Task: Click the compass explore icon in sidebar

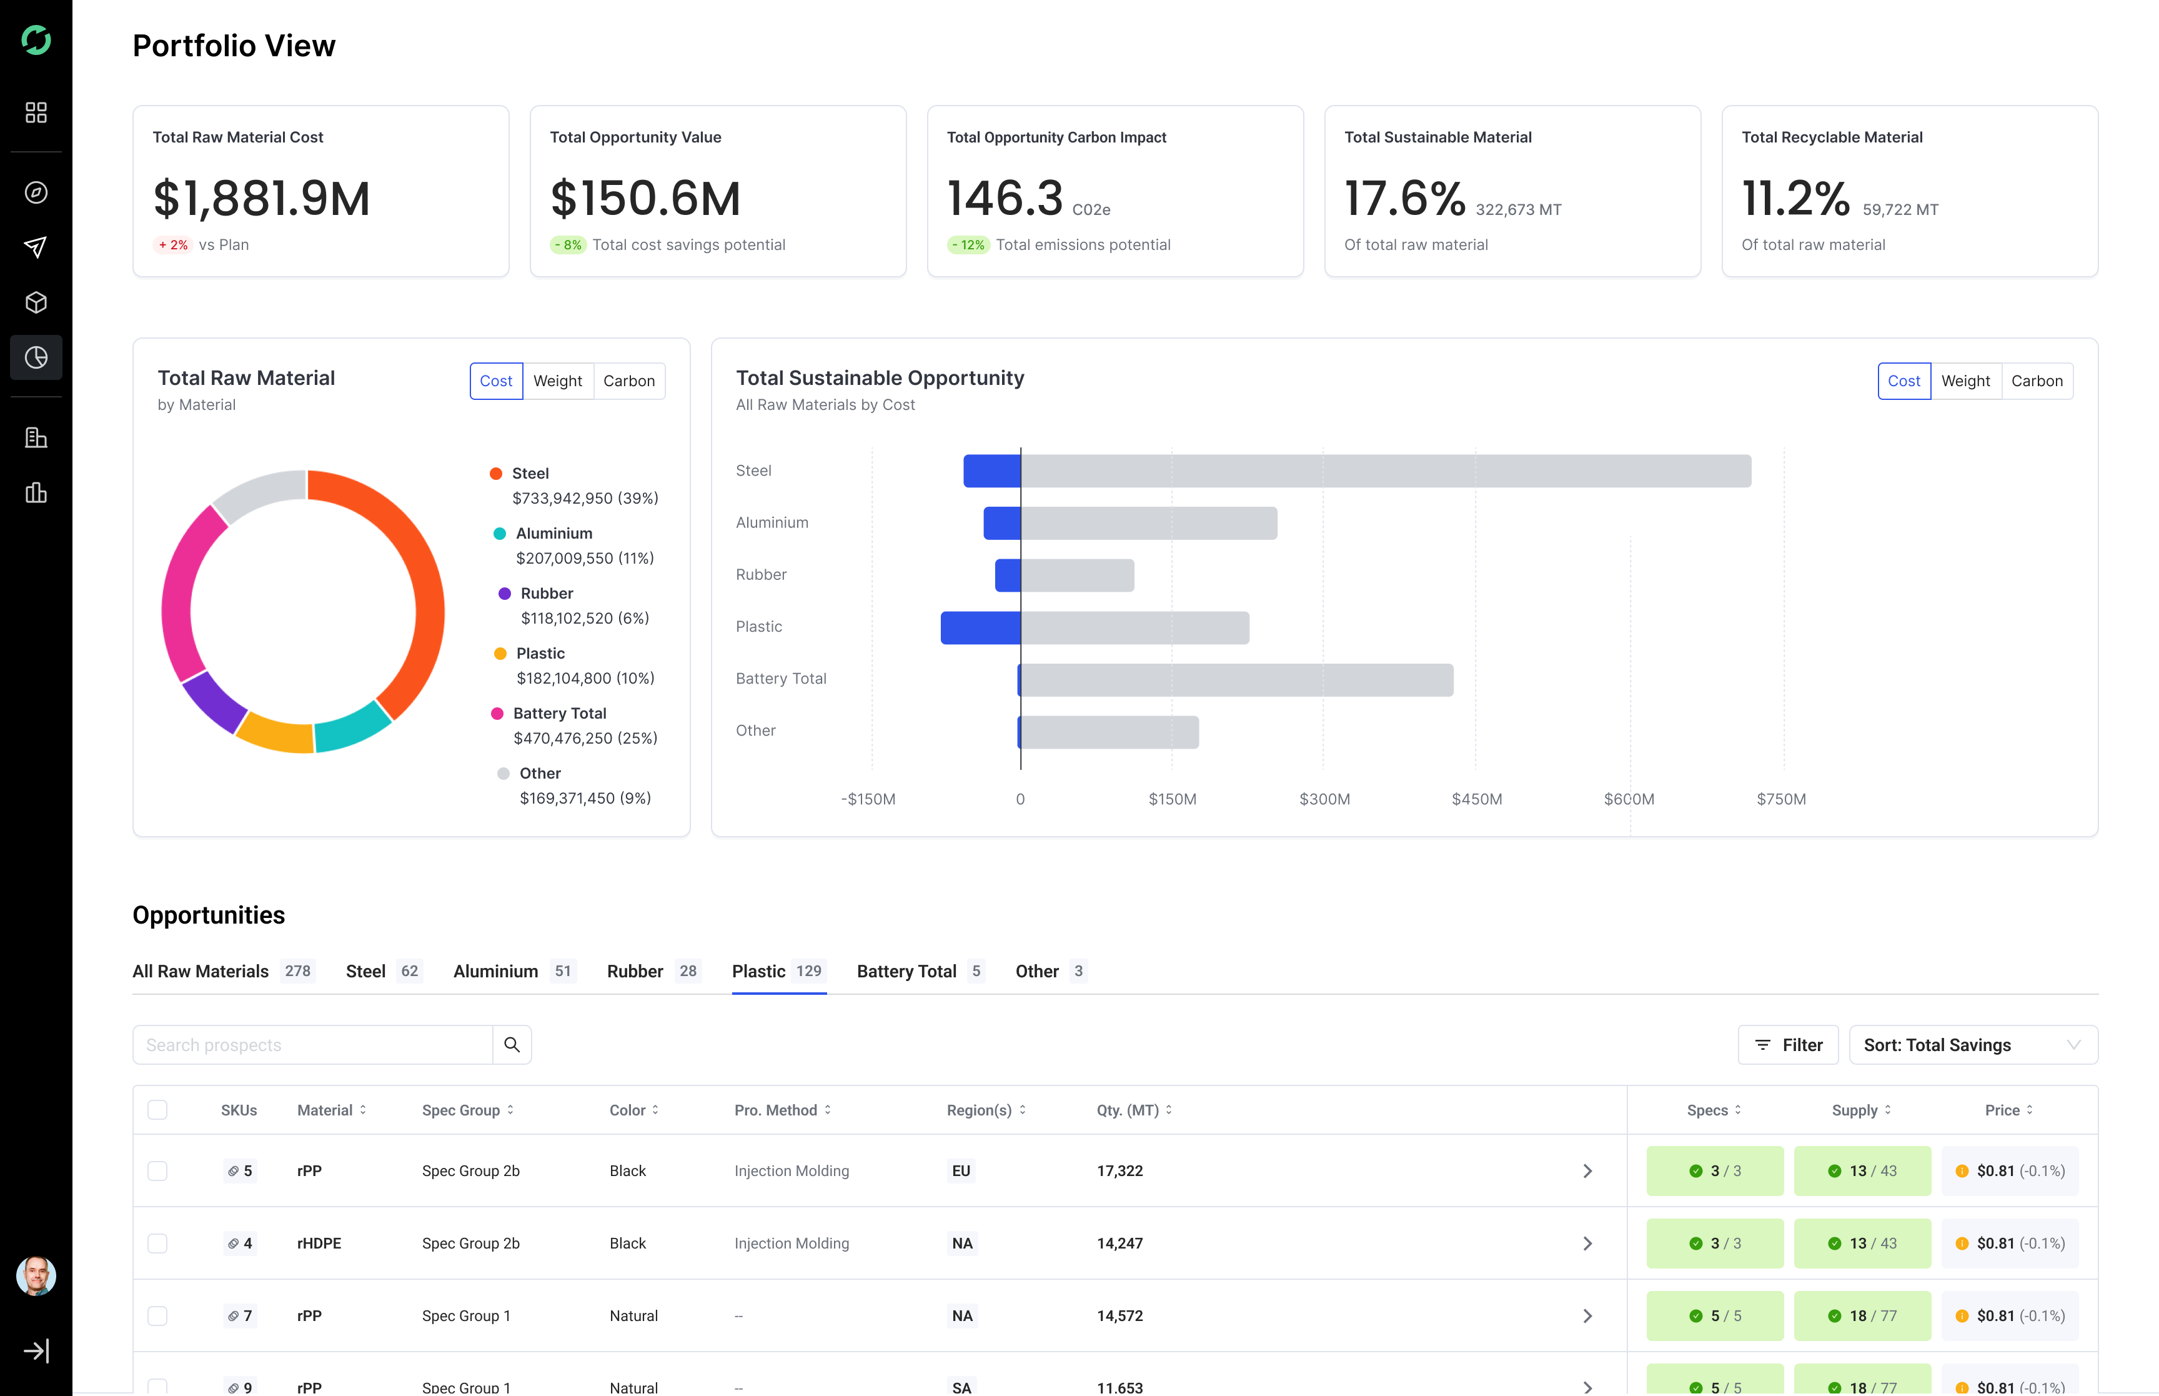Action: pos(36,192)
